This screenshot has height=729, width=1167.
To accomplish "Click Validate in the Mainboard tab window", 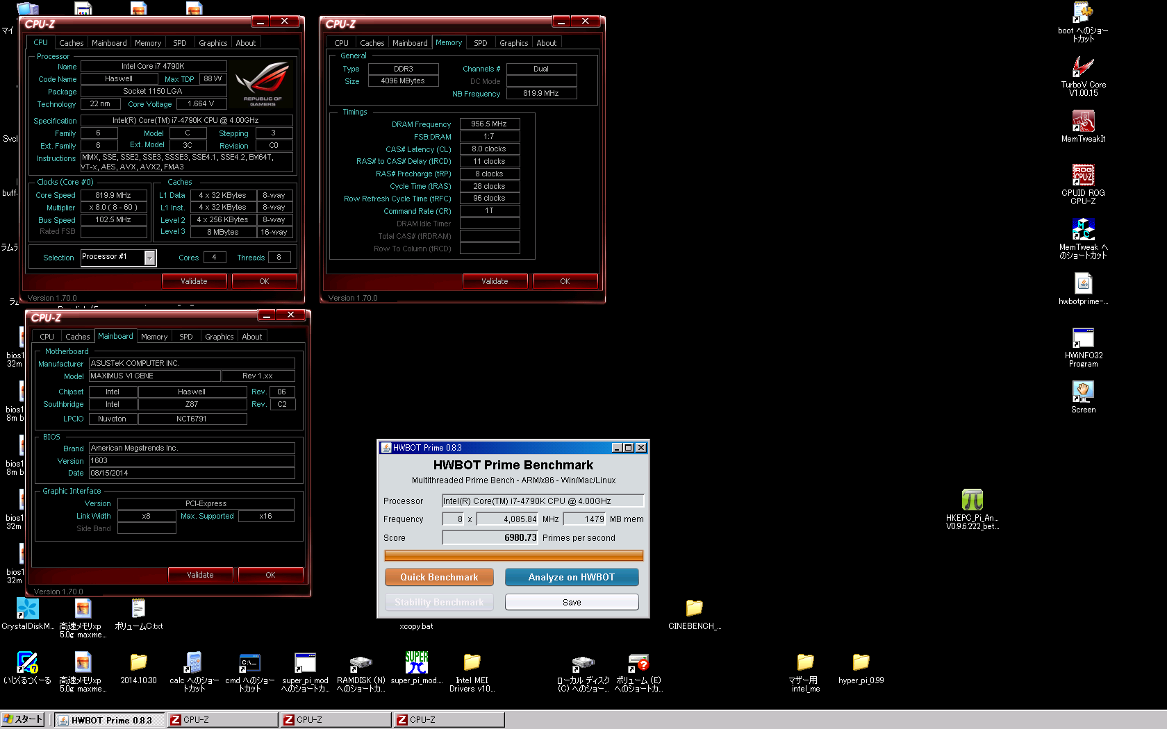I will pyautogui.click(x=200, y=575).
